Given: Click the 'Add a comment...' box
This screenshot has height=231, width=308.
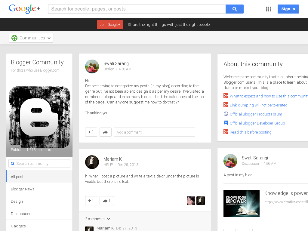Looking at the screenshot, I should (x=155, y=132).
